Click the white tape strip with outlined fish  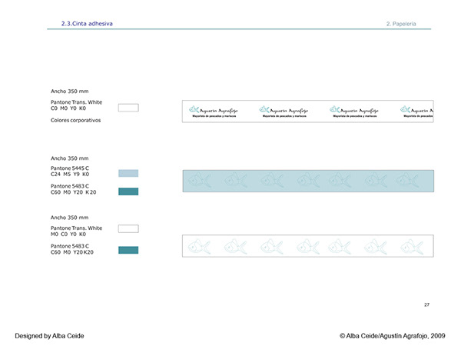pos(308,246)
